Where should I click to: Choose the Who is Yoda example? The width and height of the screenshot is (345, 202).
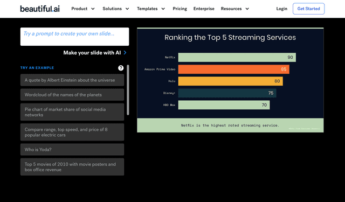tap(72, 149)
